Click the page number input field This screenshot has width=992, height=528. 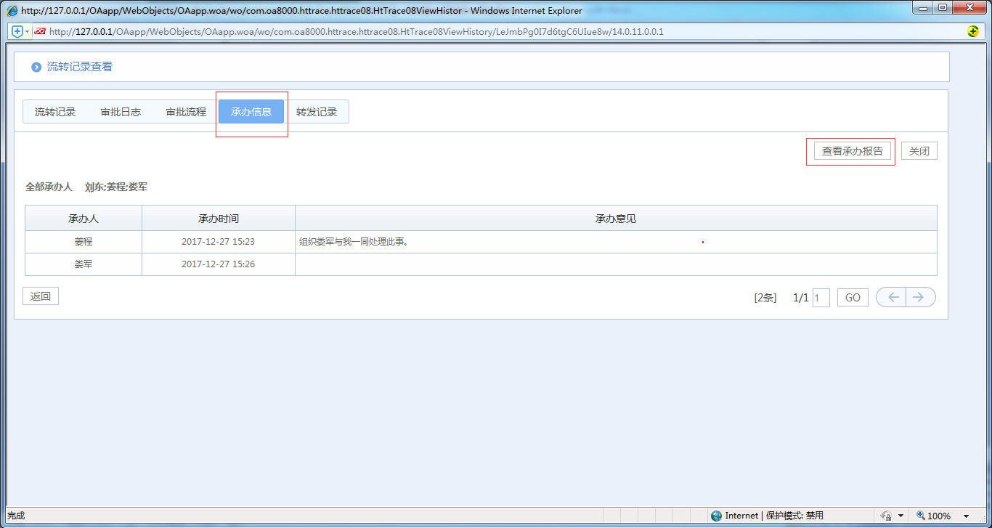[821, 298]
